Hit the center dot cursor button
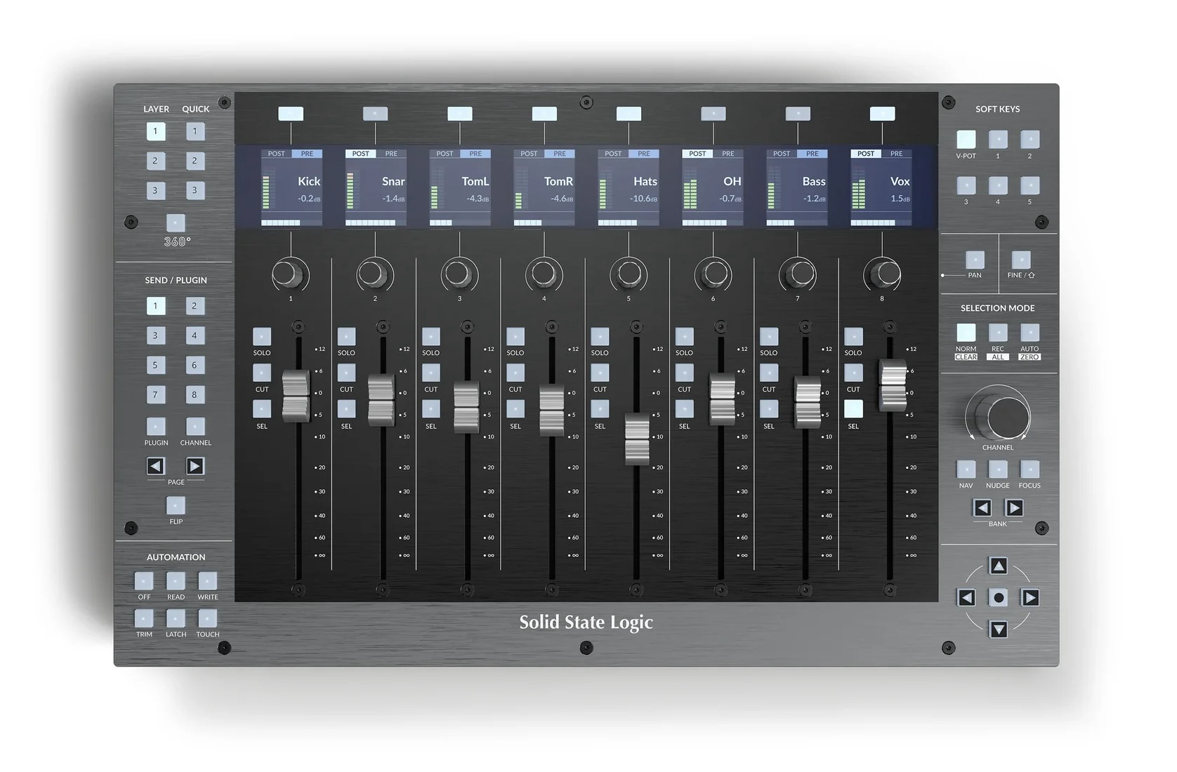Viewport: 1177px width, 772px height. point(999,597)
